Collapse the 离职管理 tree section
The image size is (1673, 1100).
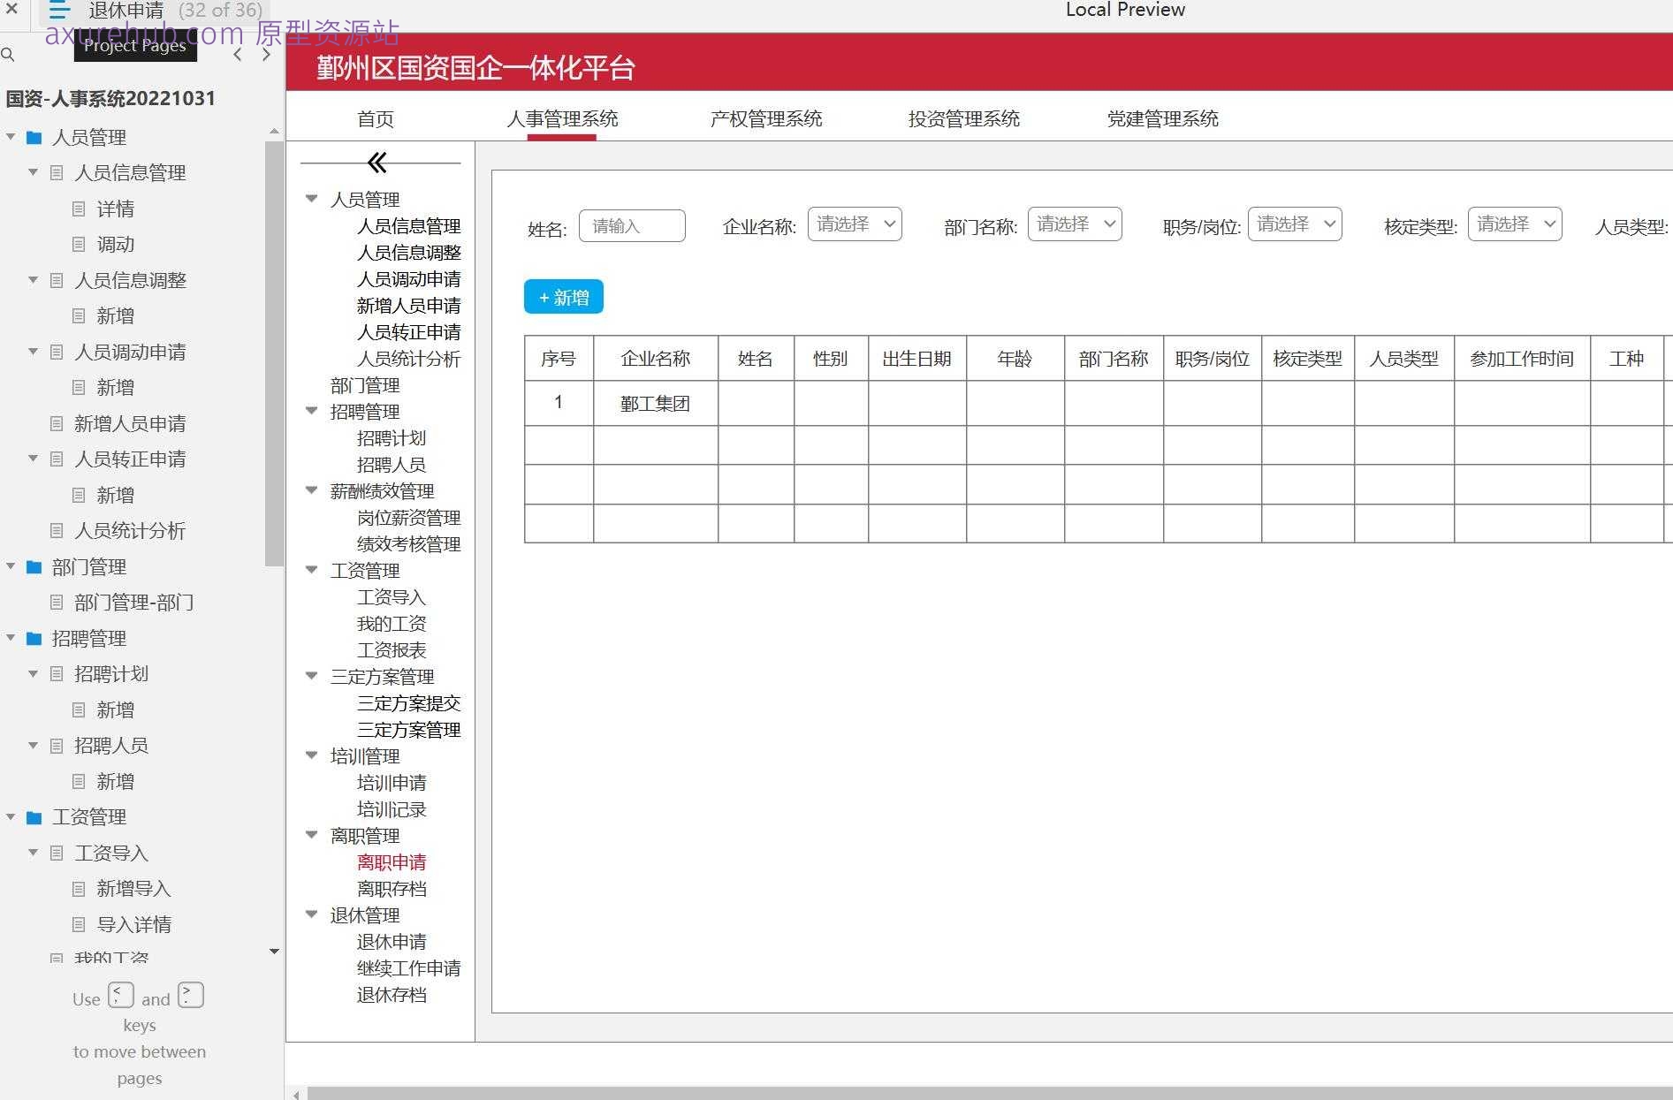[x=311, y=834]
